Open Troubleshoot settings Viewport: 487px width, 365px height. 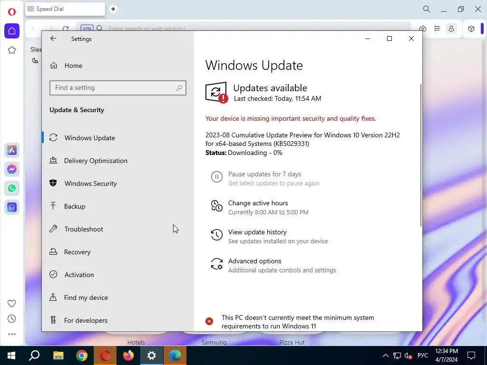tap(84, 229)
